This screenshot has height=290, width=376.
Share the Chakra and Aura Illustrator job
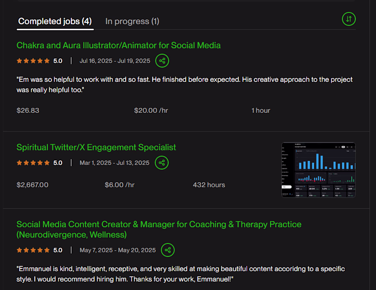click(x=162, y=61)
